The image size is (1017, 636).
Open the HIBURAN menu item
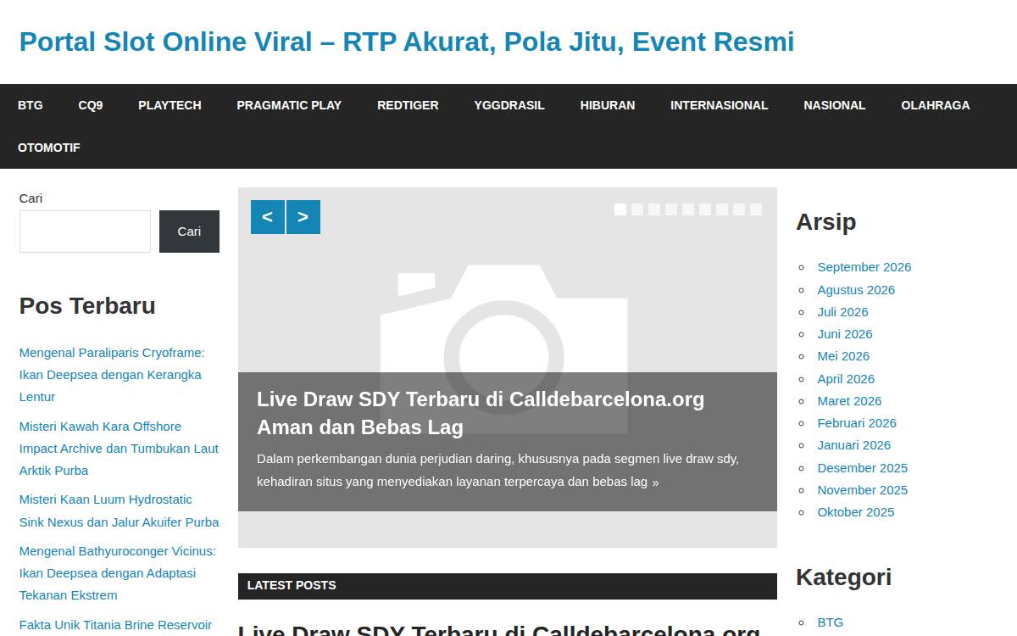[608, 105]
